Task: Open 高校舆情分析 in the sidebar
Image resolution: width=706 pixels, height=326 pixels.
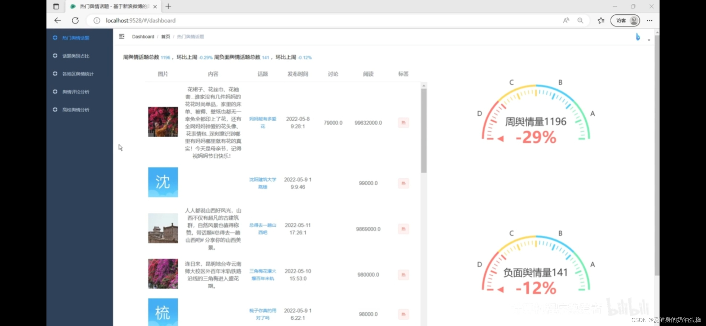Action: pyautogui.click(x=76, y=110)
